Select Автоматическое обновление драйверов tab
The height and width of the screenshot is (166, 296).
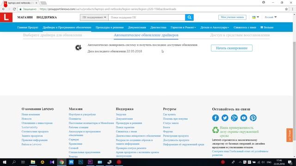pyautogui.click(x=146, y=35)
